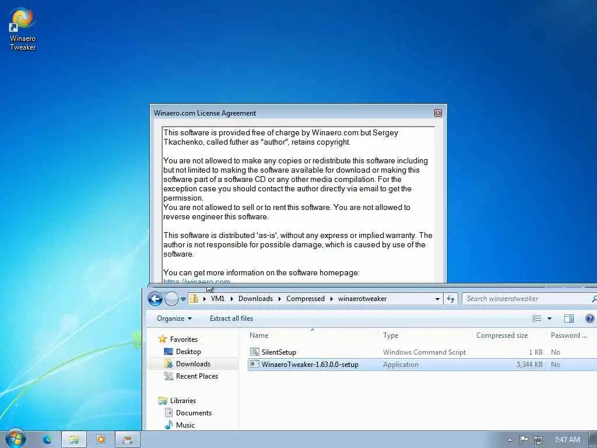Sort by the Compressed size column
This screenshot has width=597, height=448.
click(x=502, y=335)
